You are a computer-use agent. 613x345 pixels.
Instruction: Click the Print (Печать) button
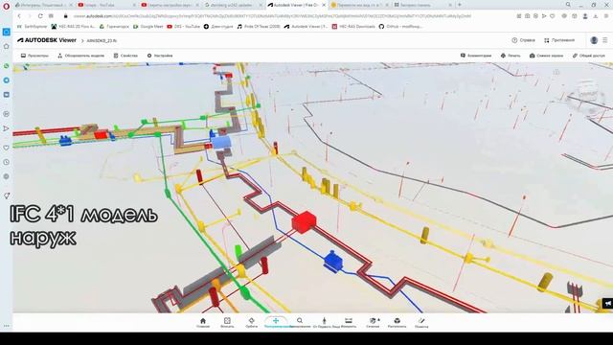pyautogui.click(x=511, y=56)
